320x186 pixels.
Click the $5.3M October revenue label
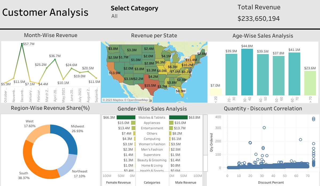6,84
